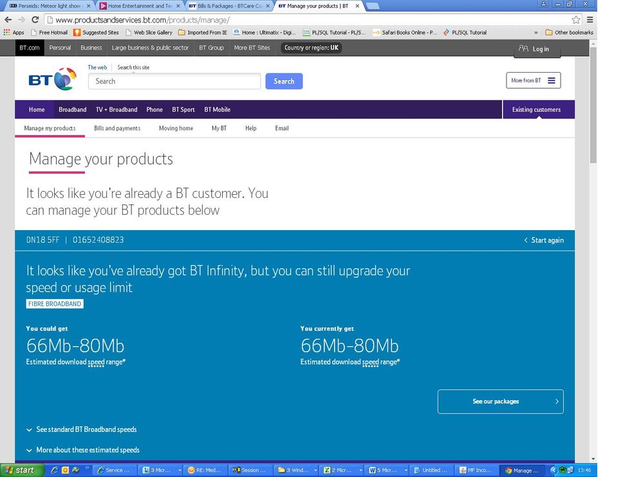Open the Other bookmarks folder
Image resolution: width=643 pixels, height=477 pixels.
(569, 32)
